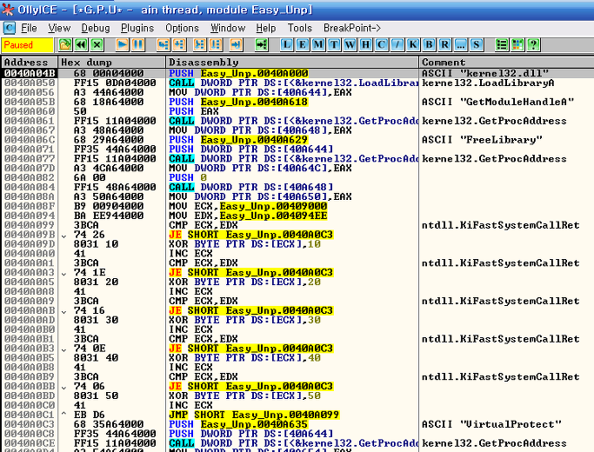
Task: Open the Tools menu
Action: tap(300, 28)
